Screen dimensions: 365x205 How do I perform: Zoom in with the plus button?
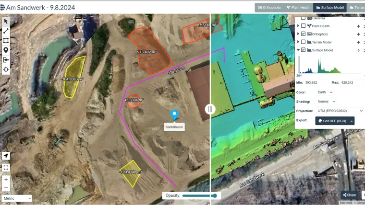[6, 180]
